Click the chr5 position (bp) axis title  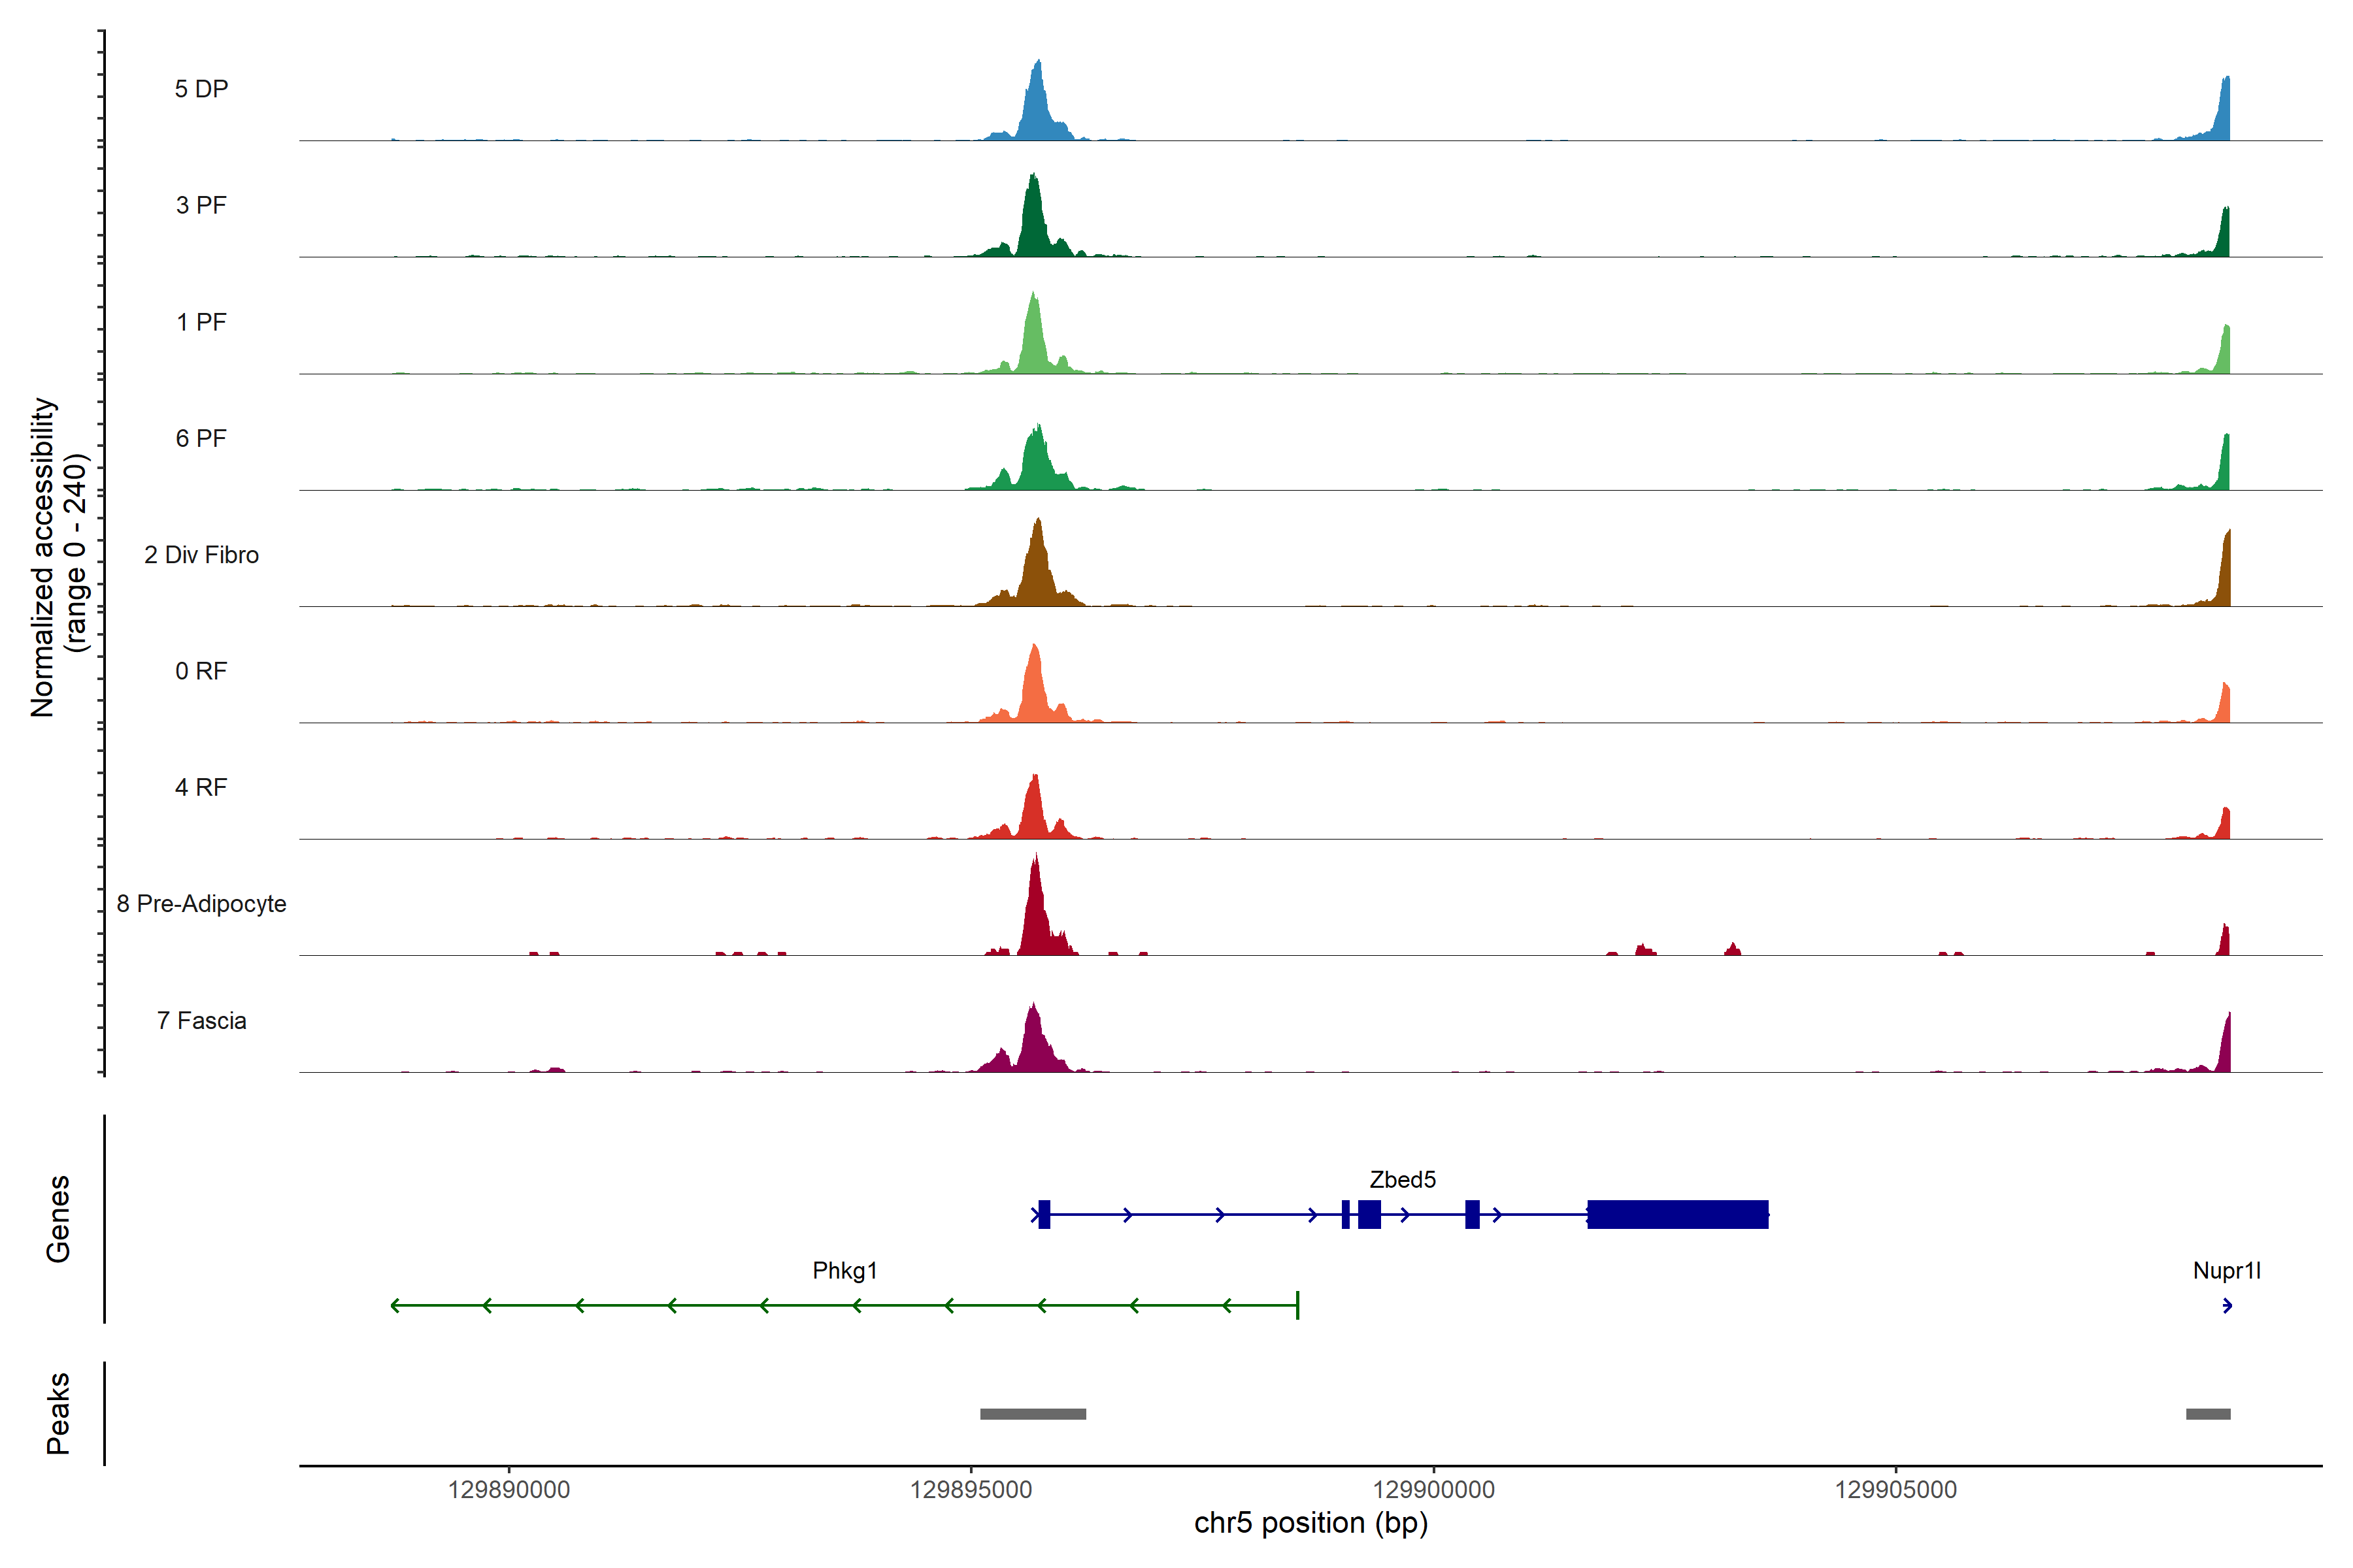(x=1310, y=1523)
